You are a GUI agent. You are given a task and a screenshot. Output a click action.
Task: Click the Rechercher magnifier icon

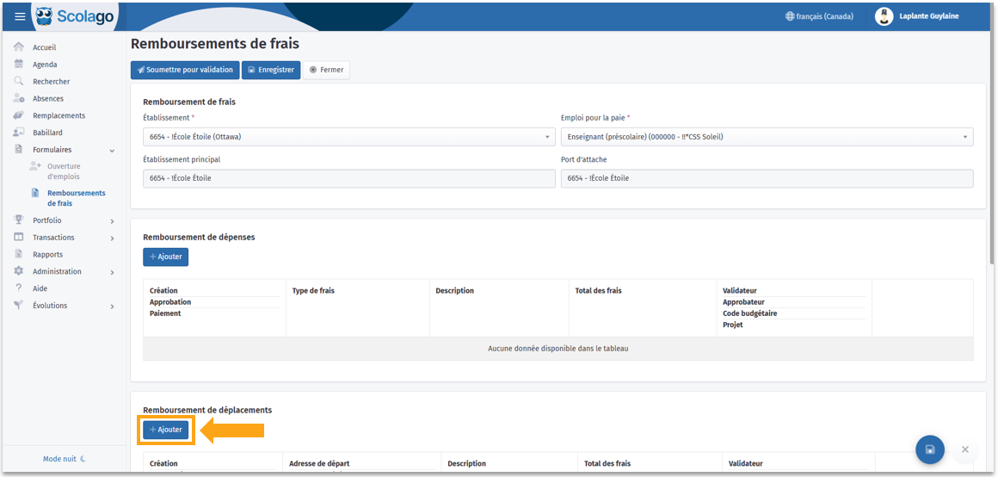18,82
